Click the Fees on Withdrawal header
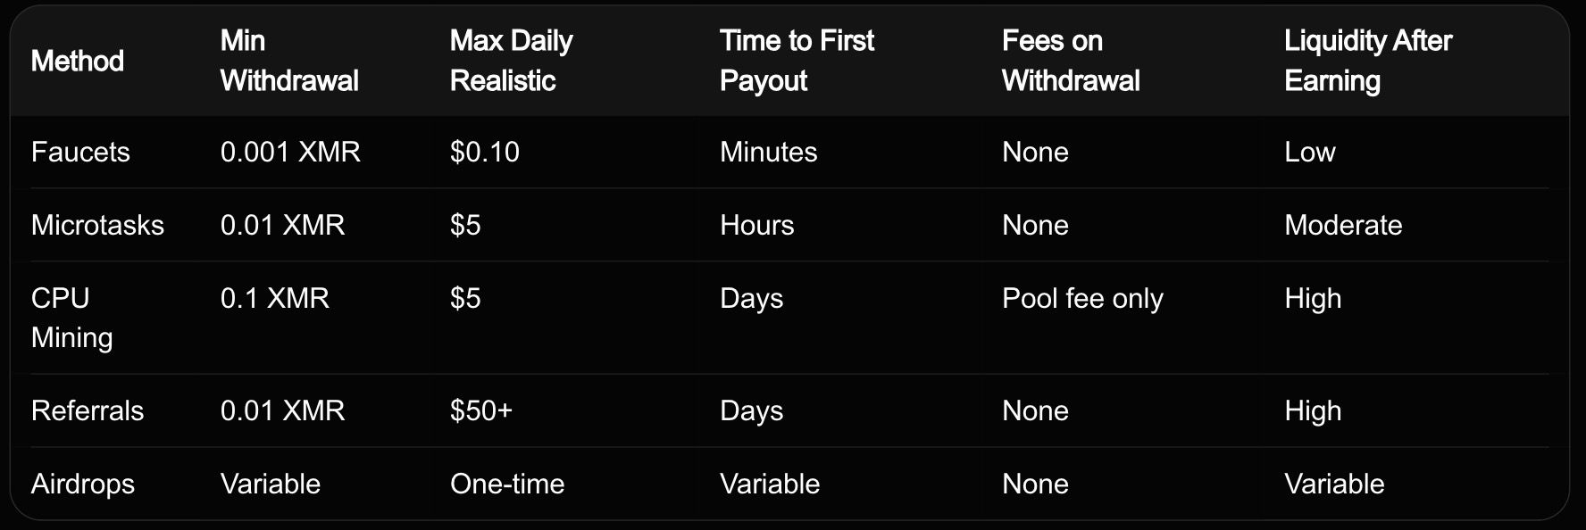The height and width of the screenshot is (530, 1586). click(1071, 61)
